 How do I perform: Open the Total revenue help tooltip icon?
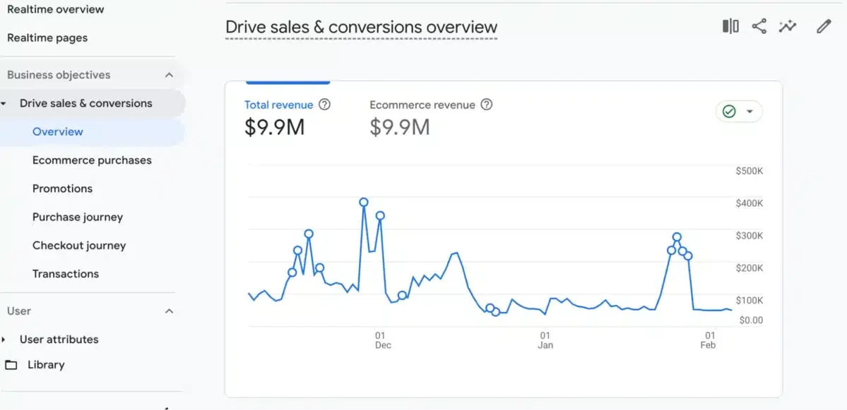point(324,104)
